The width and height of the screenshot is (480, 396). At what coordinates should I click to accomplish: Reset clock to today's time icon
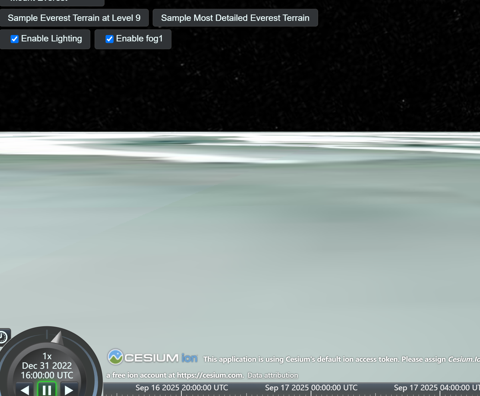coord(3,337)
